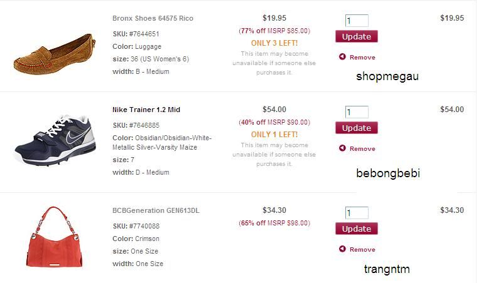The width and height of the screenshot is (481, 283).
Task: Focus the quantity field for Nike Trainer
Action: [356, 113]
